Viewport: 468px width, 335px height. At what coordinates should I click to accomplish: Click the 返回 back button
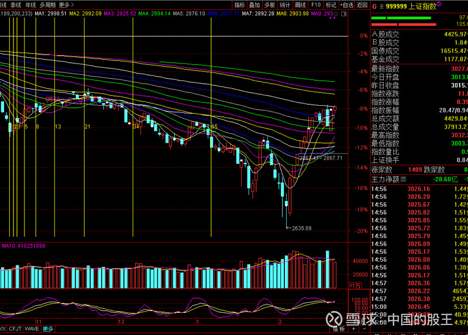click(362, 5)
